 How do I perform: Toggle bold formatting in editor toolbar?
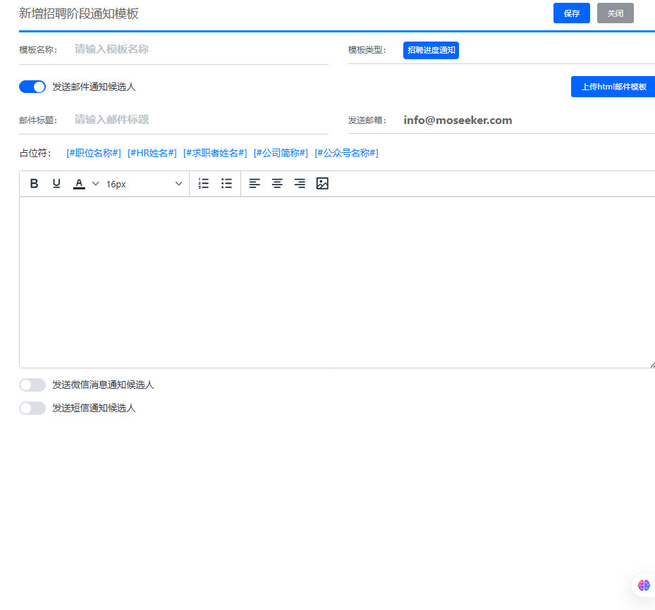[x=35, y=184]
